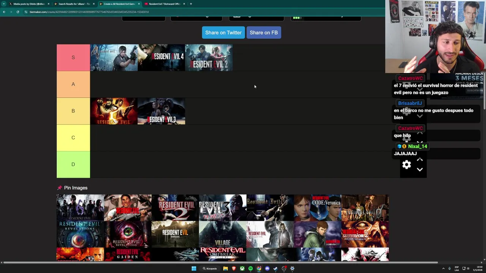
Task: Open OBS Studio from the taskbar
Action: click(284, 268)
